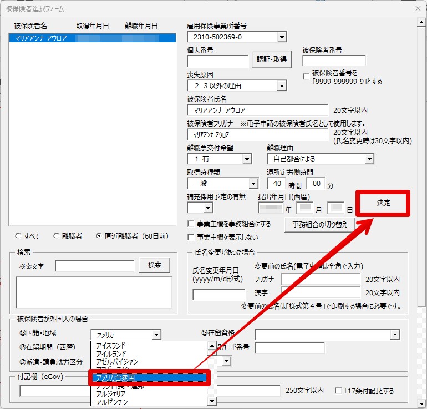
Task: Select 離職者 radio button
Action: 56,236
